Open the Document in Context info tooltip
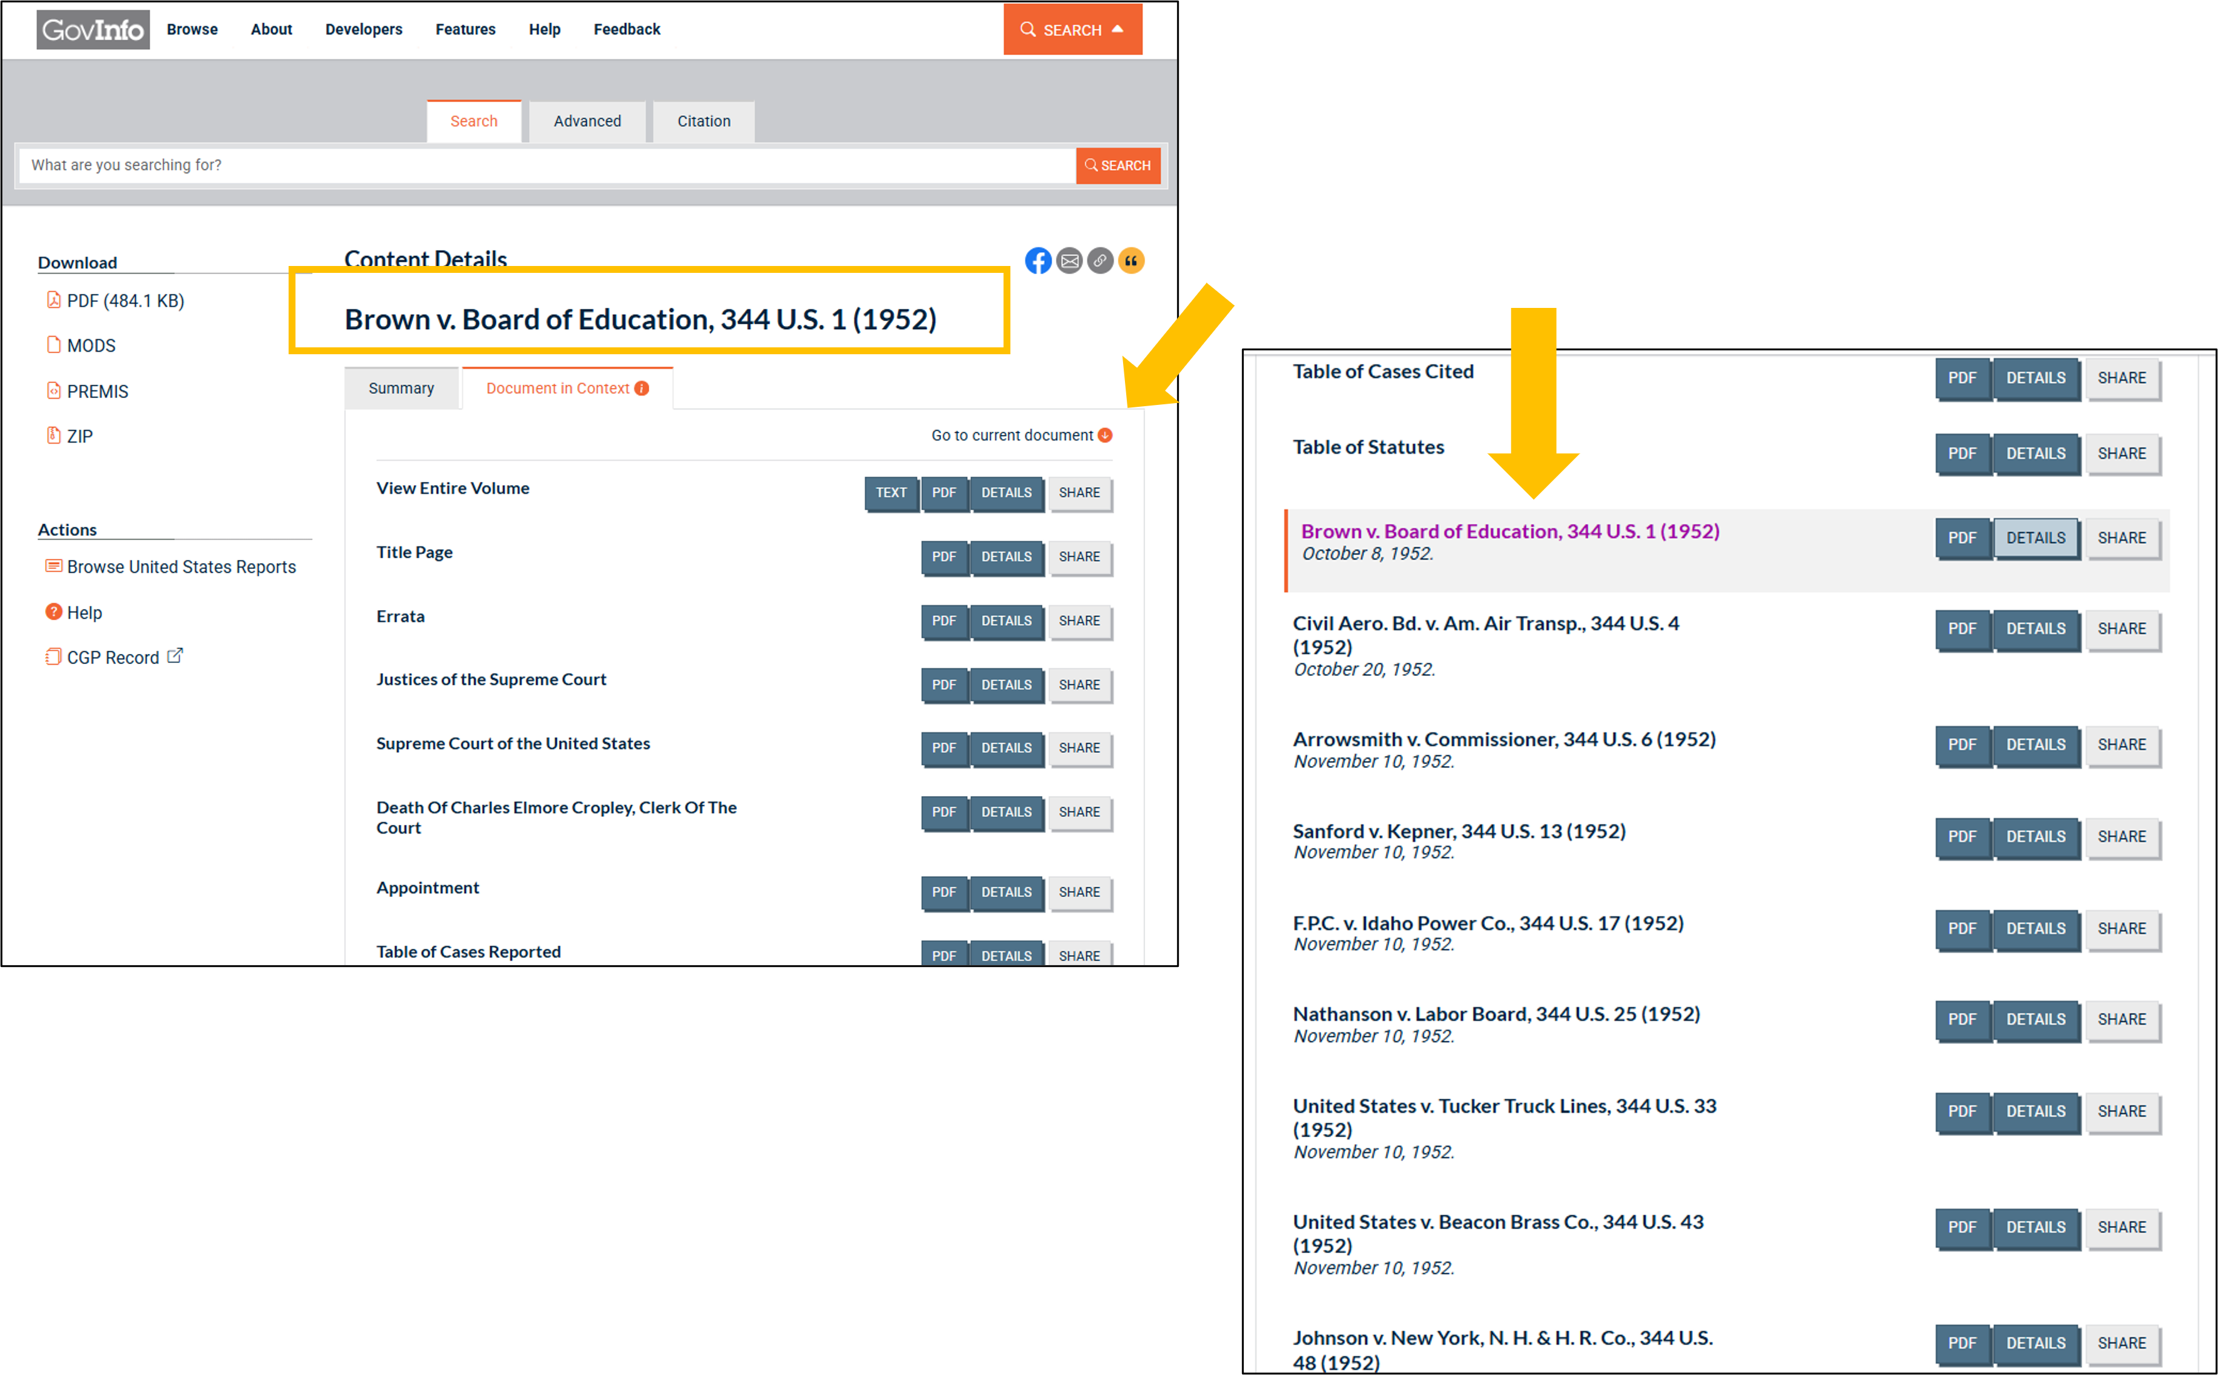The height and width of the screenshot is (1375, 2218). click(642, 387)
